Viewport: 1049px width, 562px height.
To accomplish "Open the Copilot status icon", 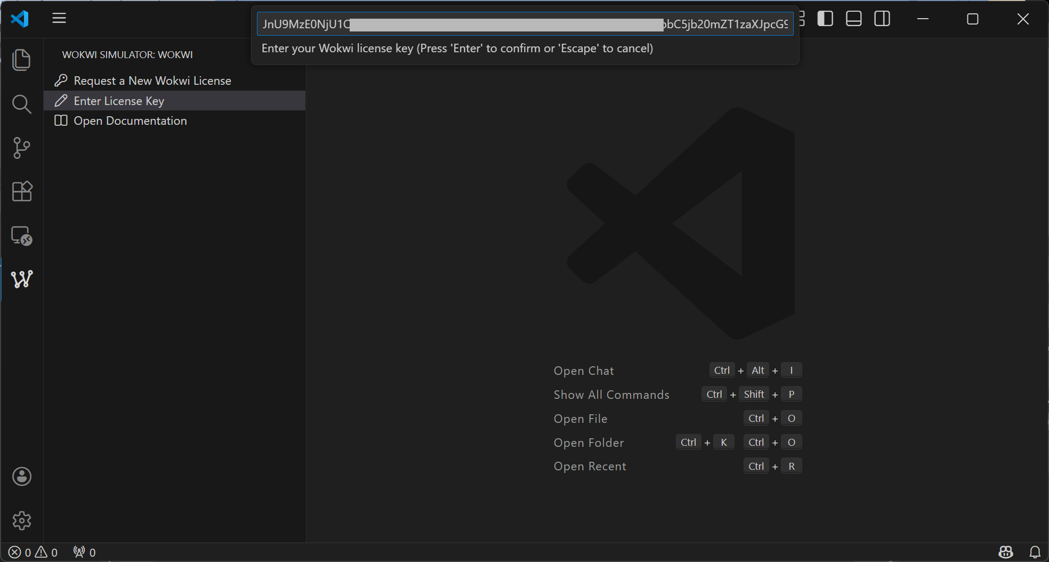I will click(1005, 552).
